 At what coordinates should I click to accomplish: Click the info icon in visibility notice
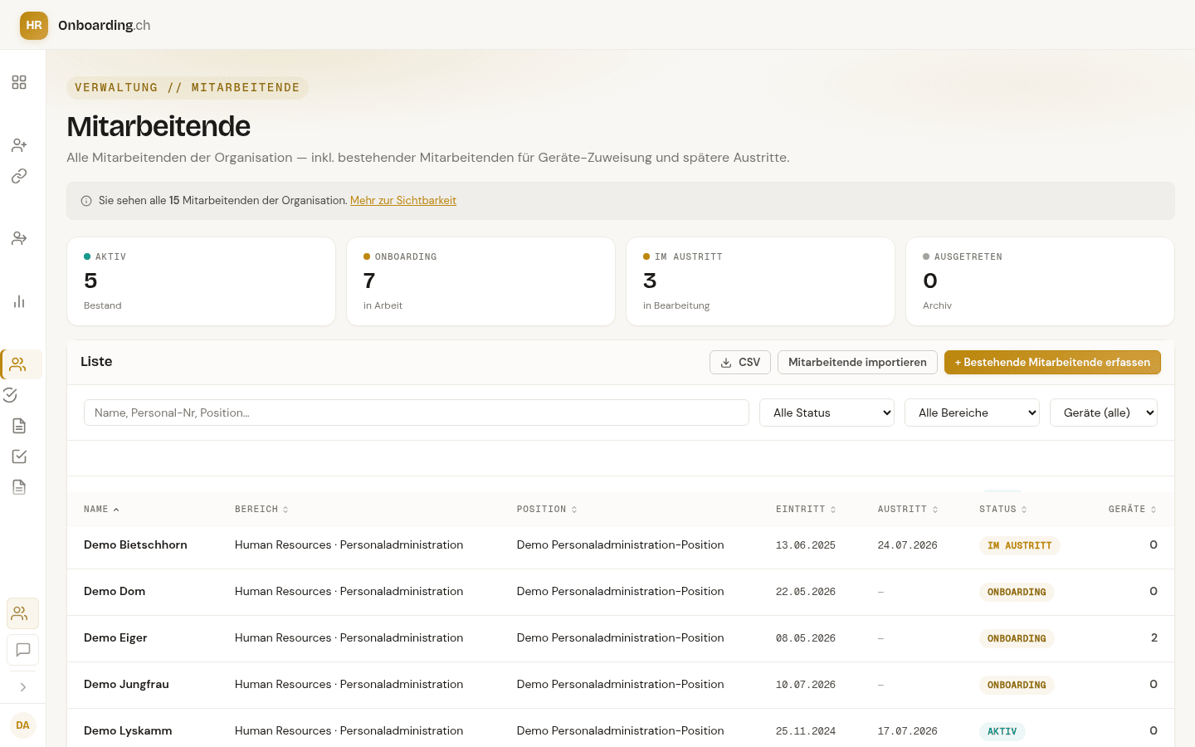pos(86,201)
